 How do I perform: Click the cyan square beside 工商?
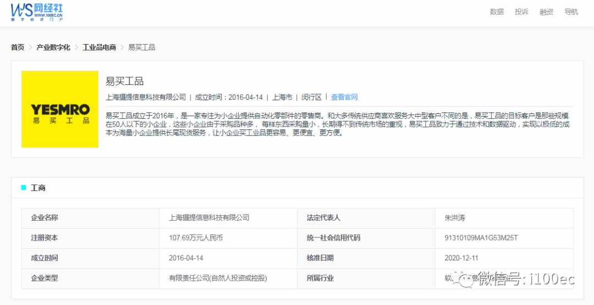(24, 188)
